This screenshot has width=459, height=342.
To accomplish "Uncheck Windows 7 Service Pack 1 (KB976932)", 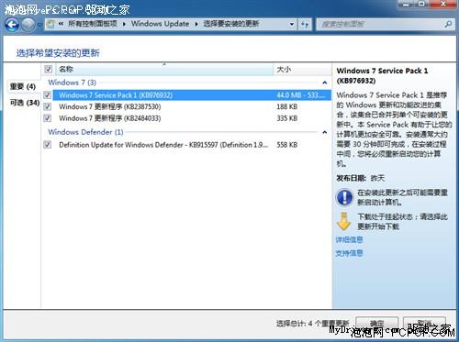I will tap(48, 94).
